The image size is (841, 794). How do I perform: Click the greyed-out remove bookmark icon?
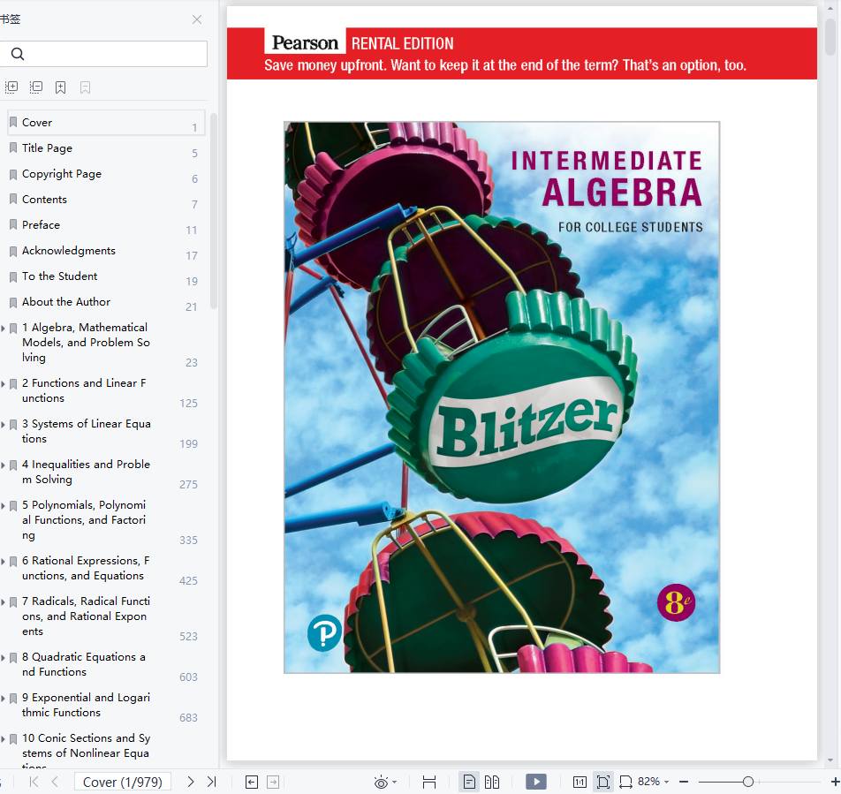(x=86, y=87)
